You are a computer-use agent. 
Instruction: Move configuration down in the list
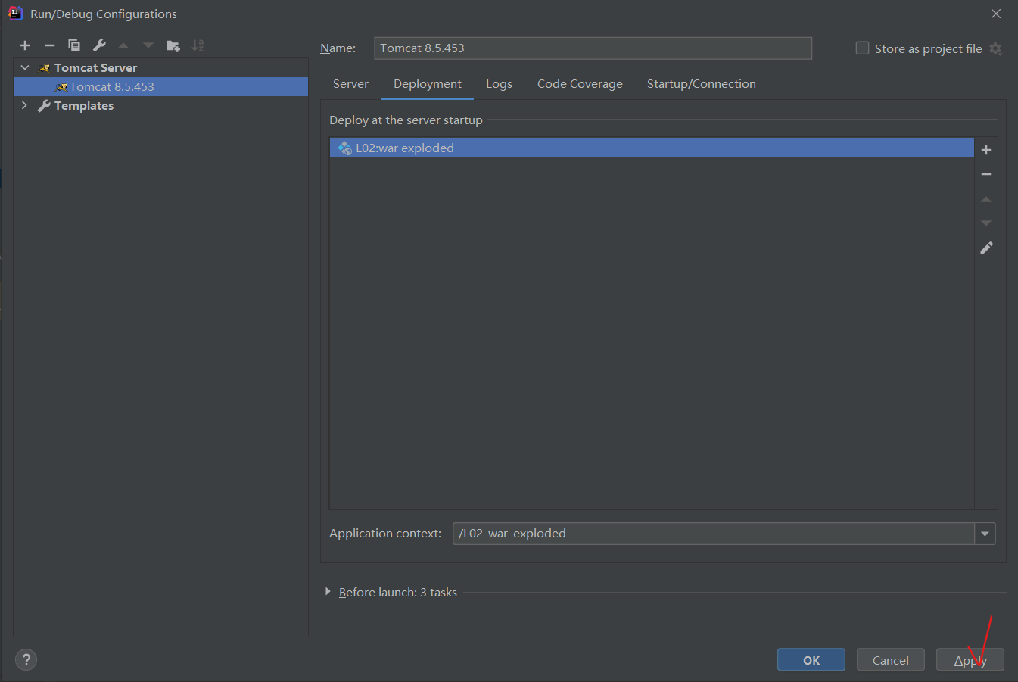tap(148, 45)
